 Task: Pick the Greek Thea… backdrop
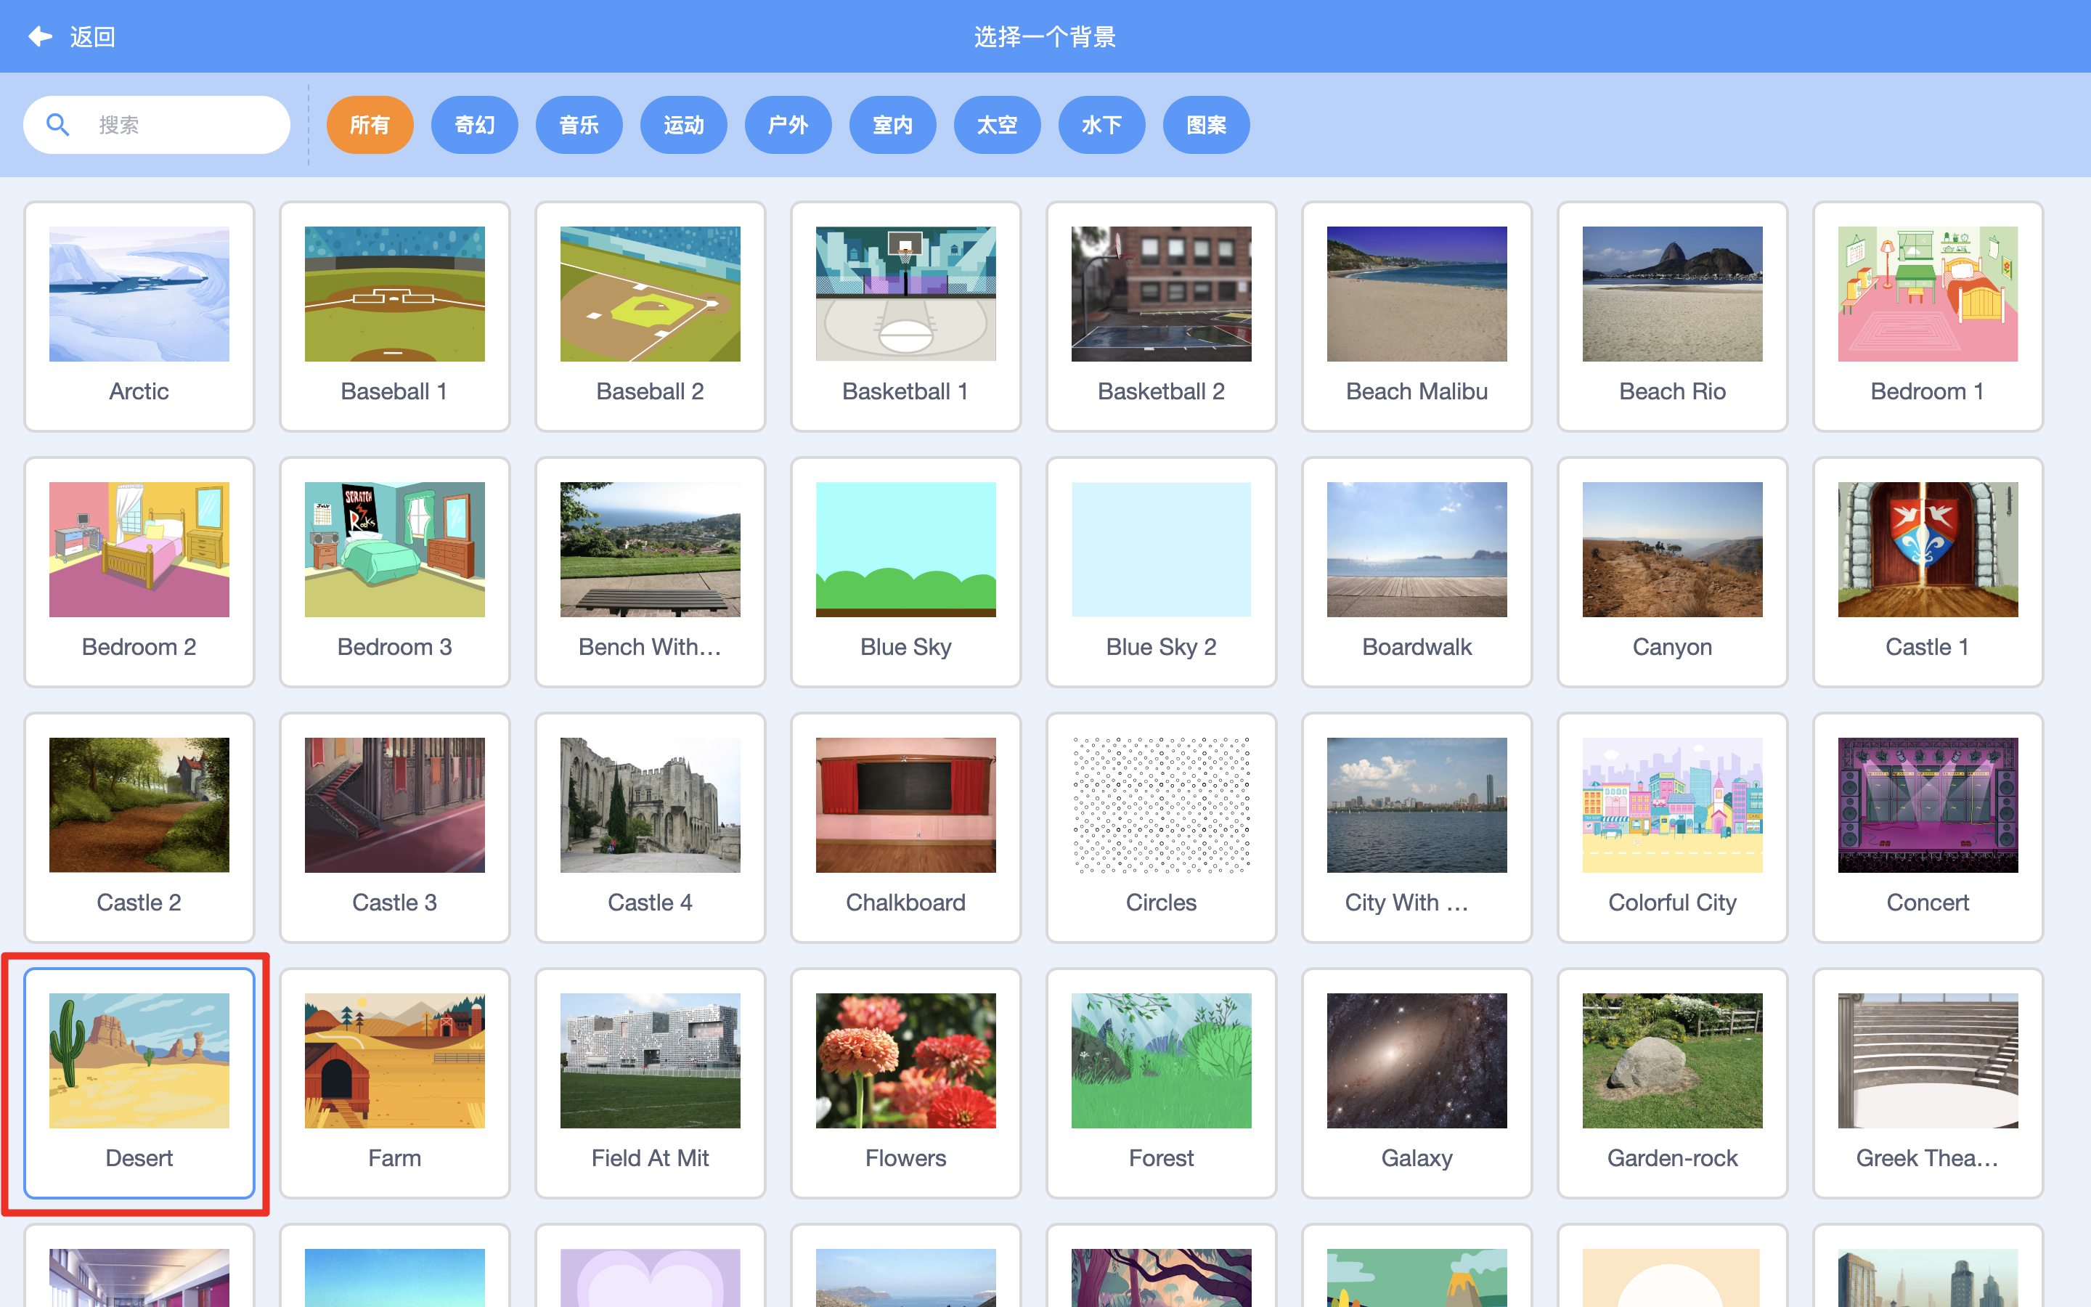click(1928, 1083)
